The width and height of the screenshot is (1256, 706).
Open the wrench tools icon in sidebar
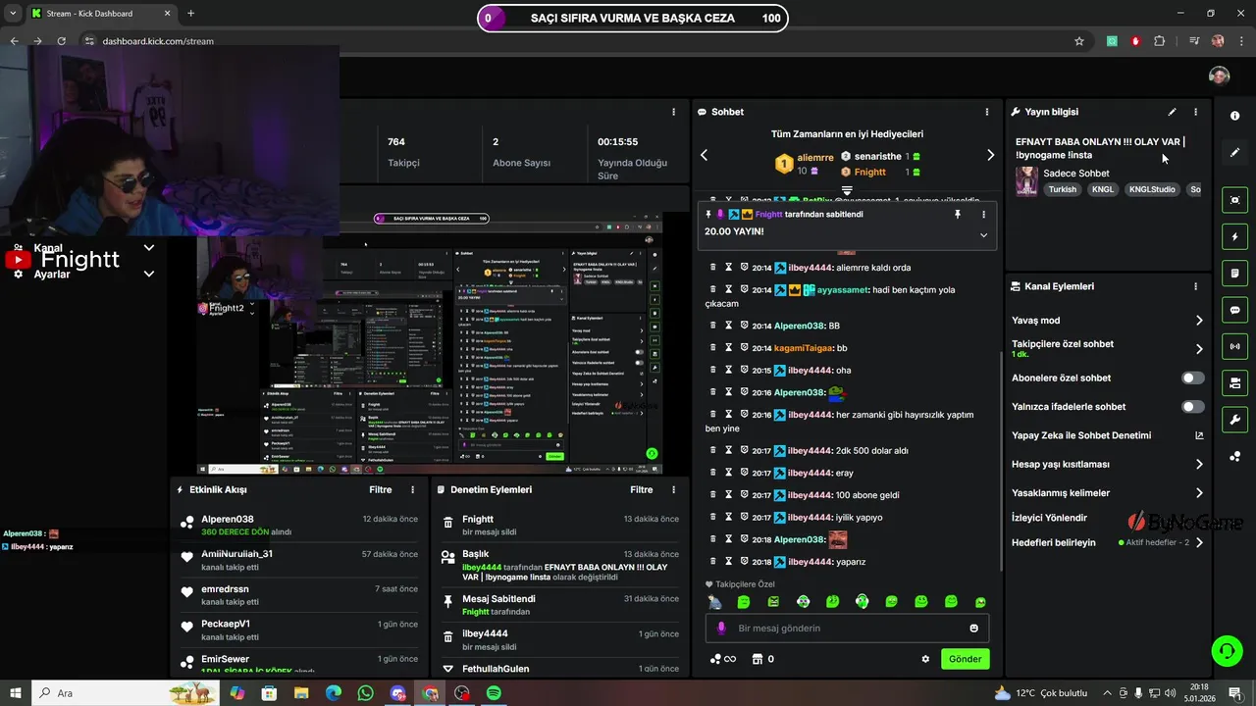tap(1234, 420)
